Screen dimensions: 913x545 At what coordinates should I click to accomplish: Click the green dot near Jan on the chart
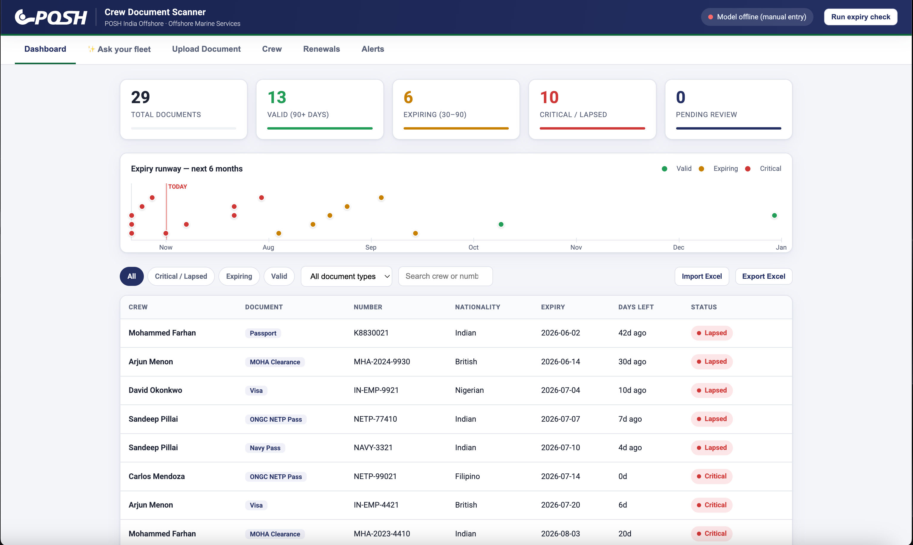(775, 215)
